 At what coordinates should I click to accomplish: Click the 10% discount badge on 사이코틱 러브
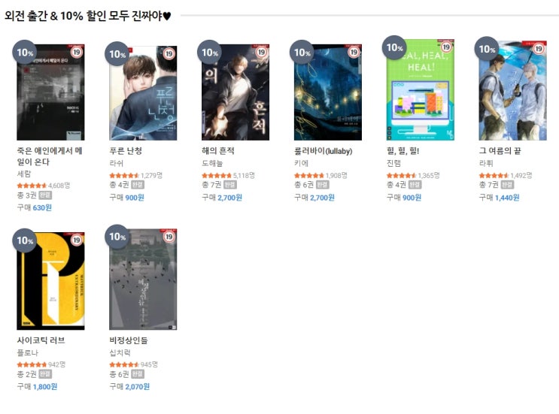click(x=25, y=240)
